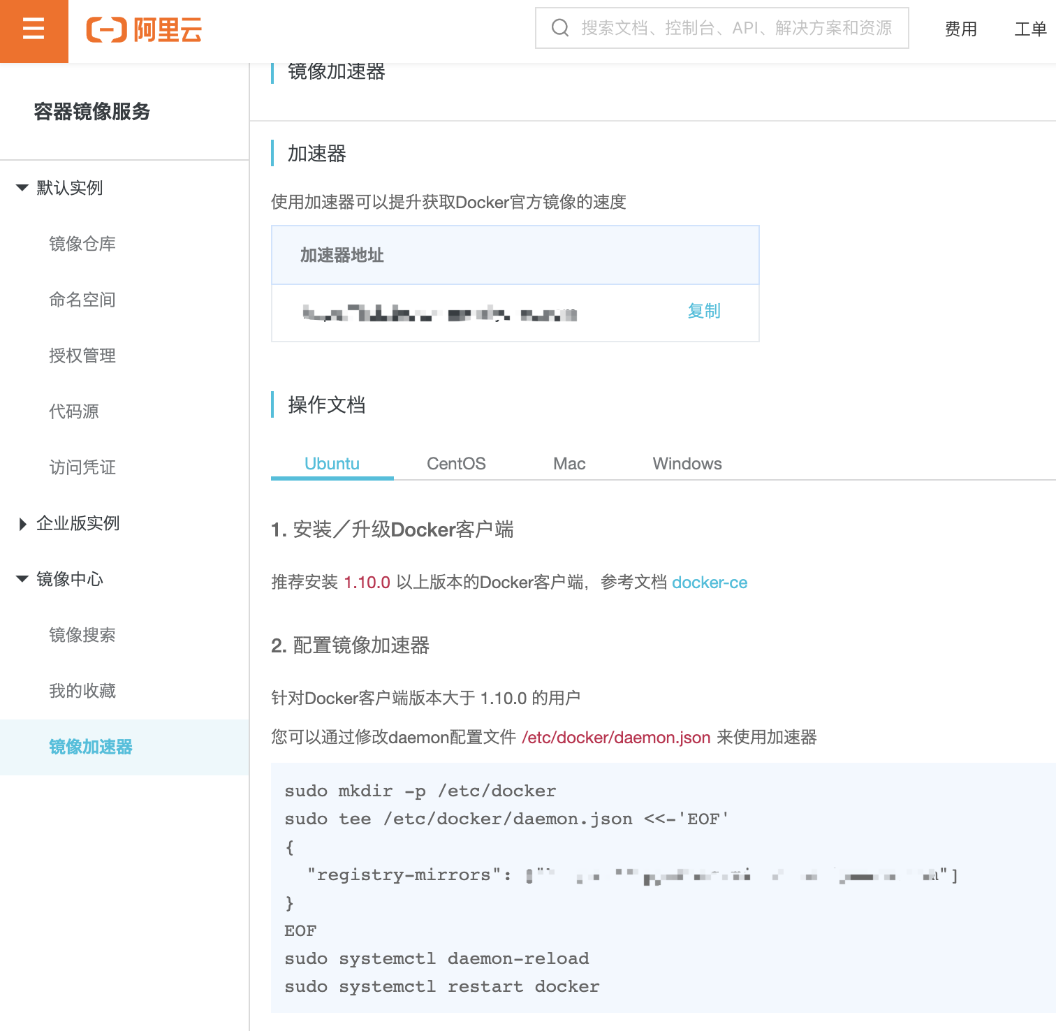The height and width of the screenshot is (1031, 1056).
Task: Click the 'registry-mirrors' code line
Action: click(632, 875)
